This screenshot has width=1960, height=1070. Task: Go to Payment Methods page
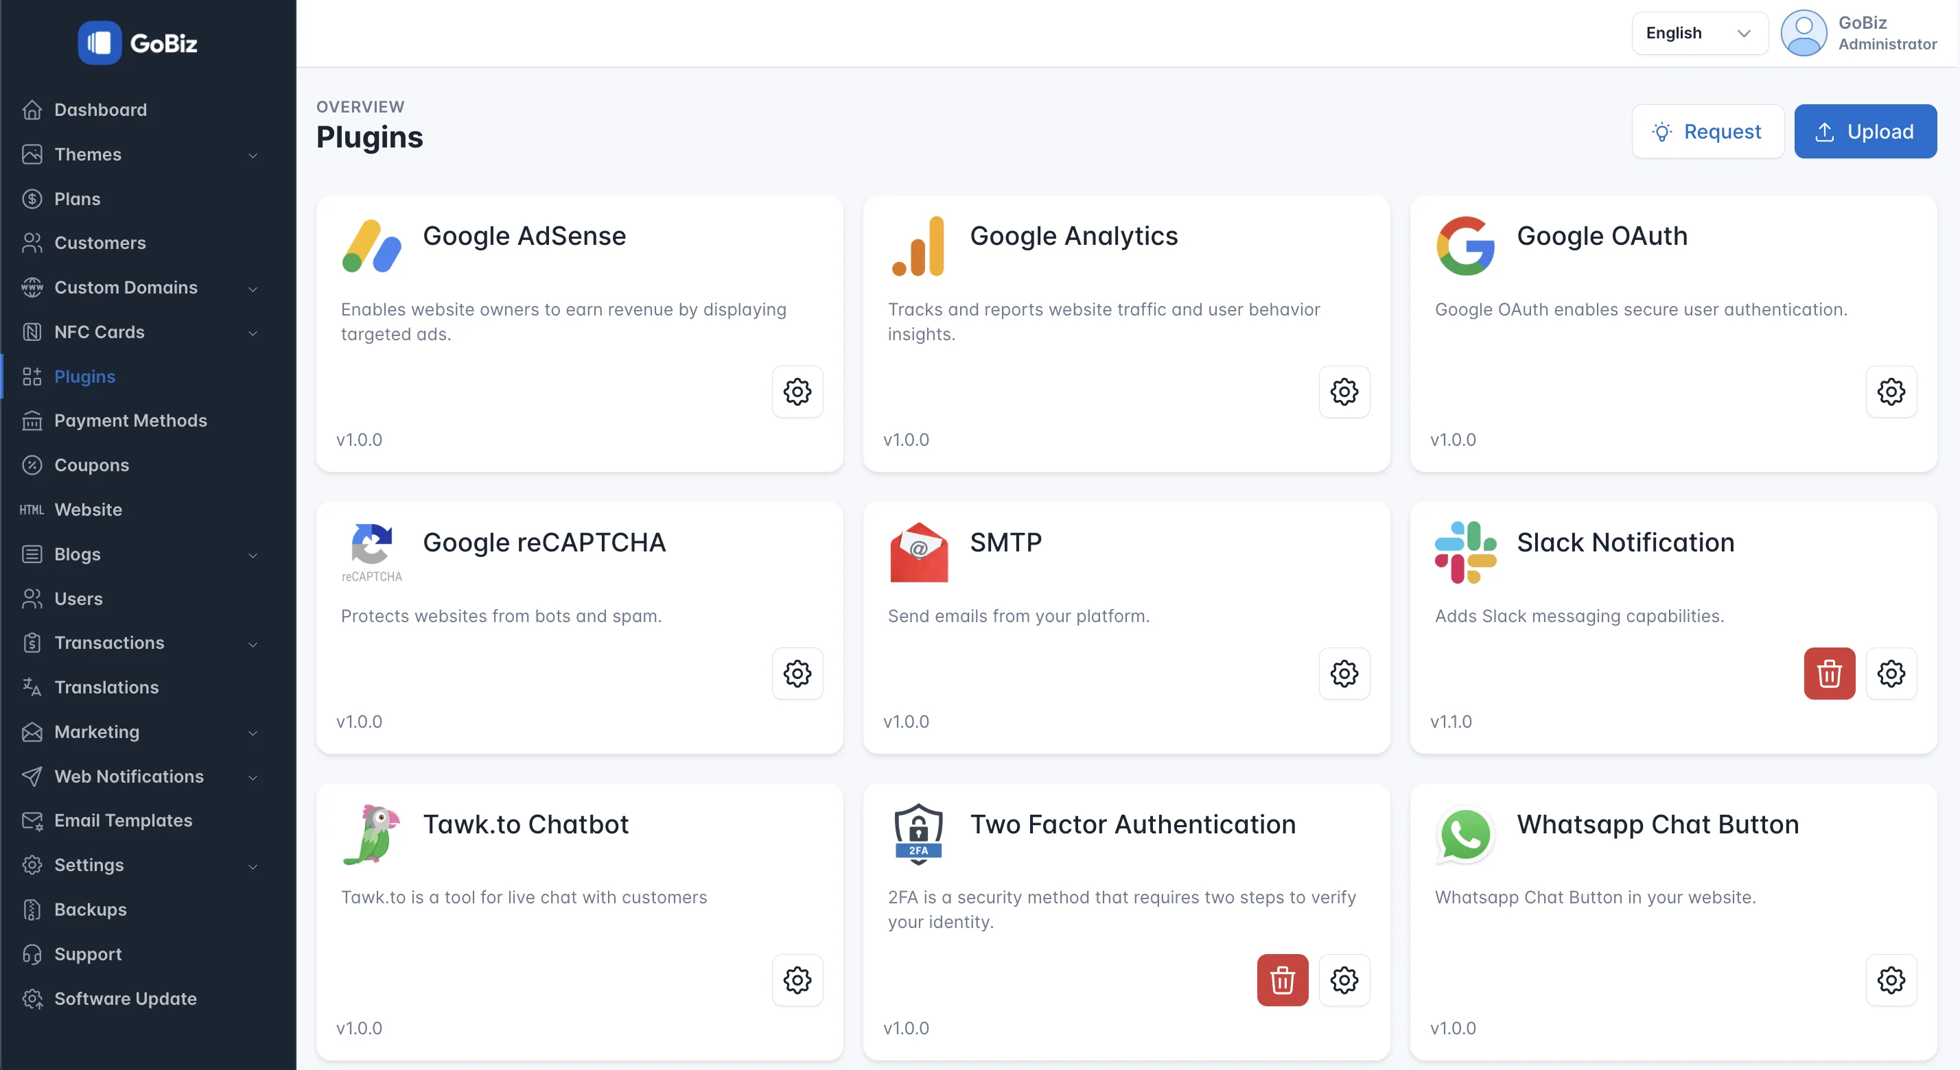[130, 420]
